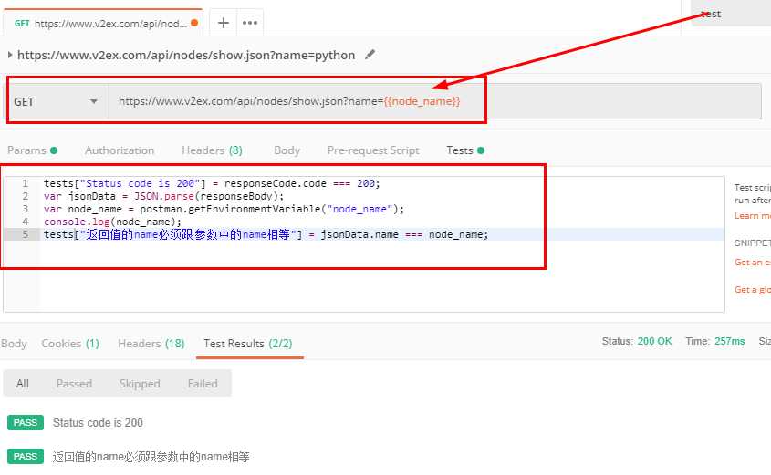Click the {{node_name}} variable in URL

pos(422,101)
